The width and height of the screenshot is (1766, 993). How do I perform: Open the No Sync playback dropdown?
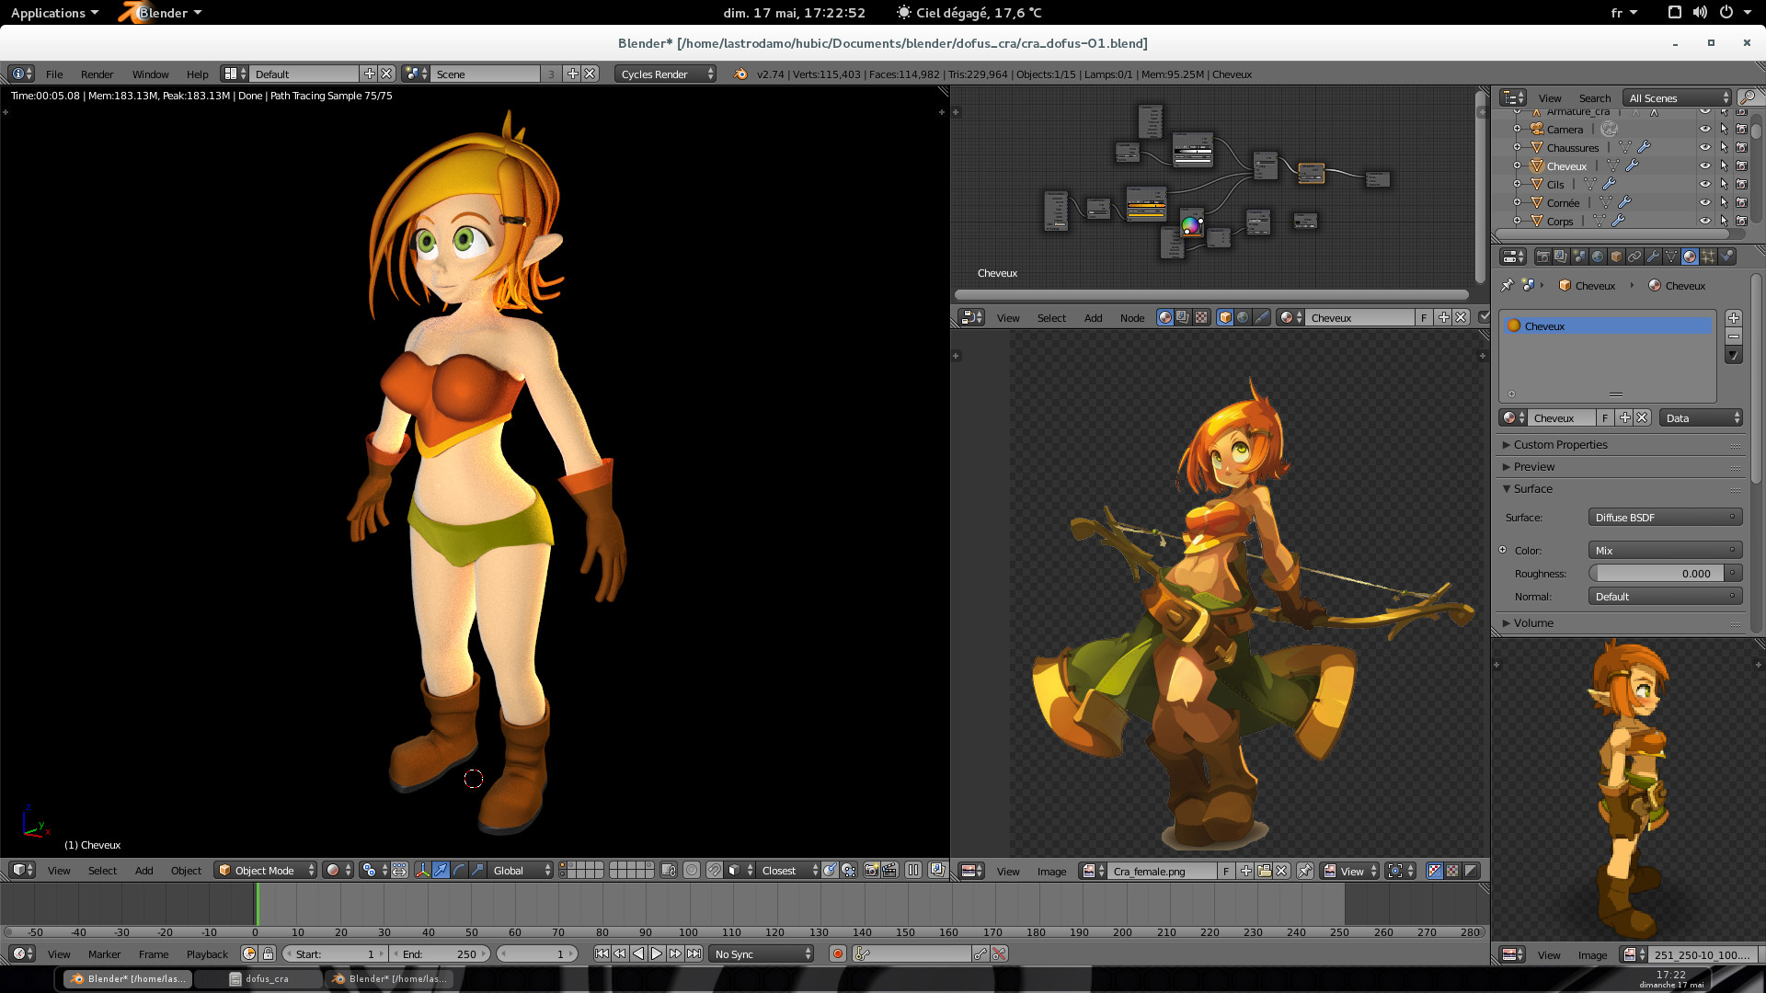[x=762, y=954]
